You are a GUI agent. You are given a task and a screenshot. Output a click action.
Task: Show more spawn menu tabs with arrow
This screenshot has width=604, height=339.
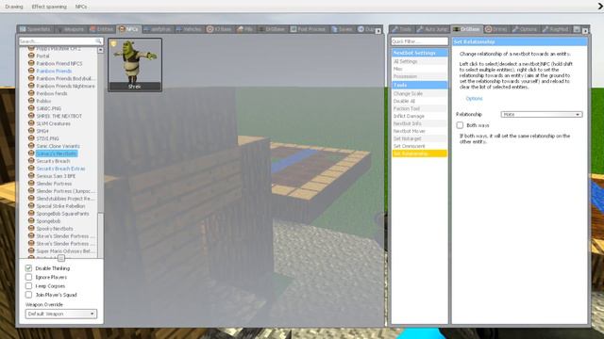(378, 31)
